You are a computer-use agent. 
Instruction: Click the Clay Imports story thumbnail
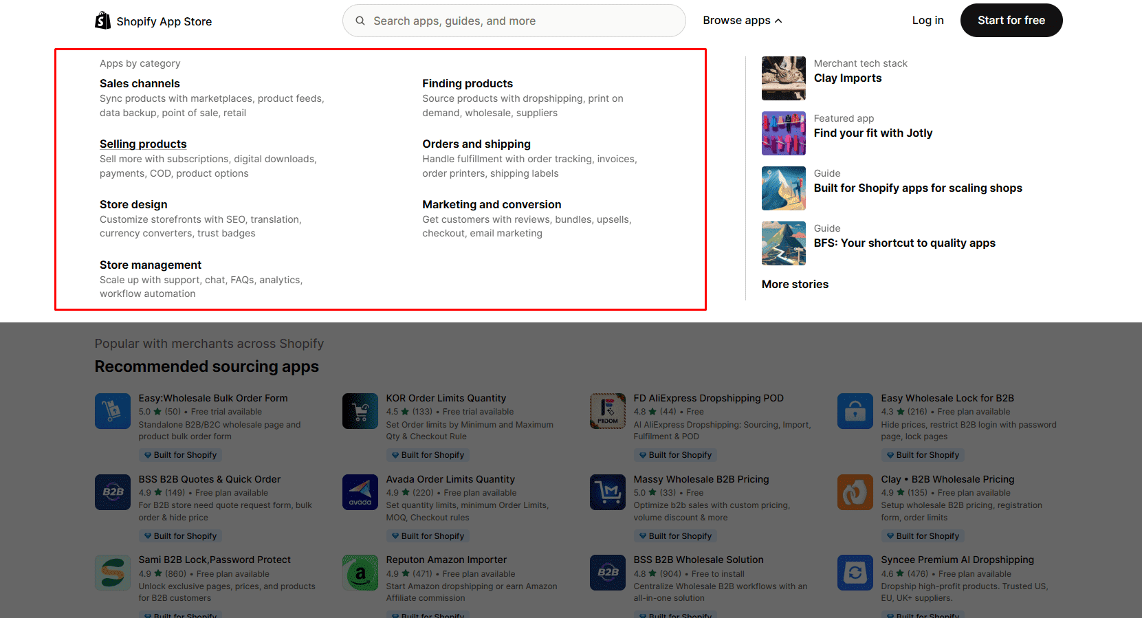pos(784,78)
